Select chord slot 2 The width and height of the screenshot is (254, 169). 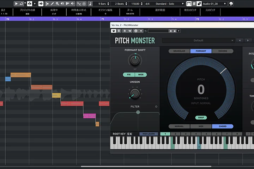point(175,134)
